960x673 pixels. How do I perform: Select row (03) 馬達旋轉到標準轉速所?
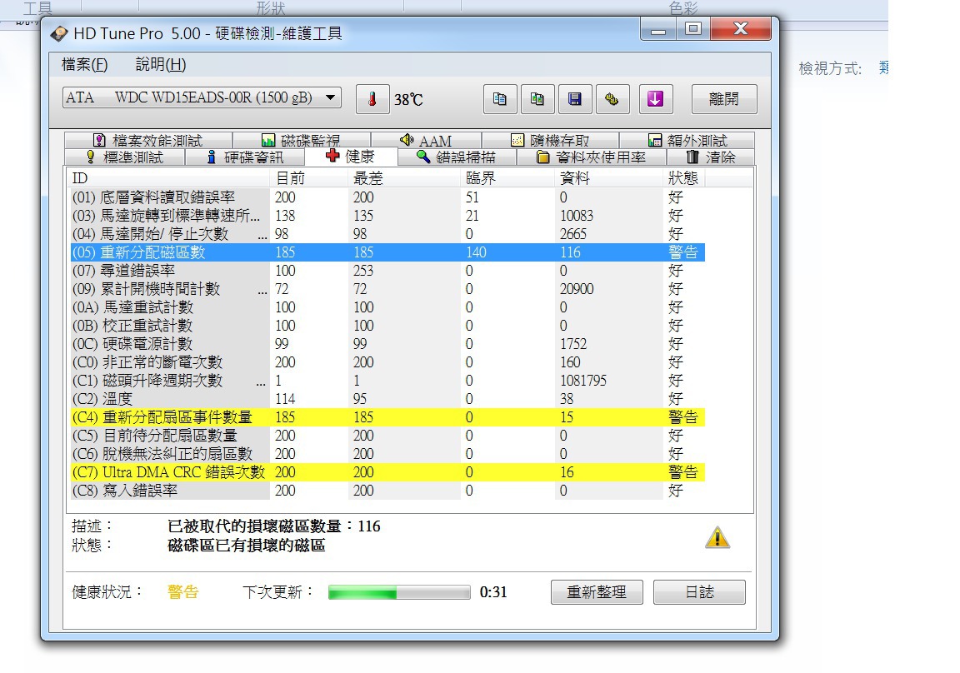tap(387, 216)
